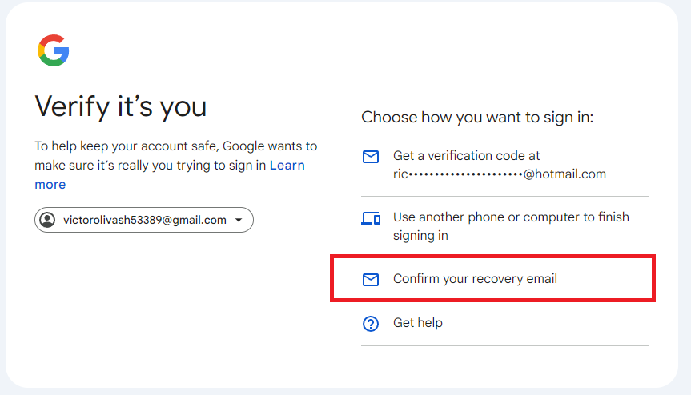Click the Choose how you want to sign in heading
Image resolution: width=691 pixels, height=395 pixels.
point(477,118)
